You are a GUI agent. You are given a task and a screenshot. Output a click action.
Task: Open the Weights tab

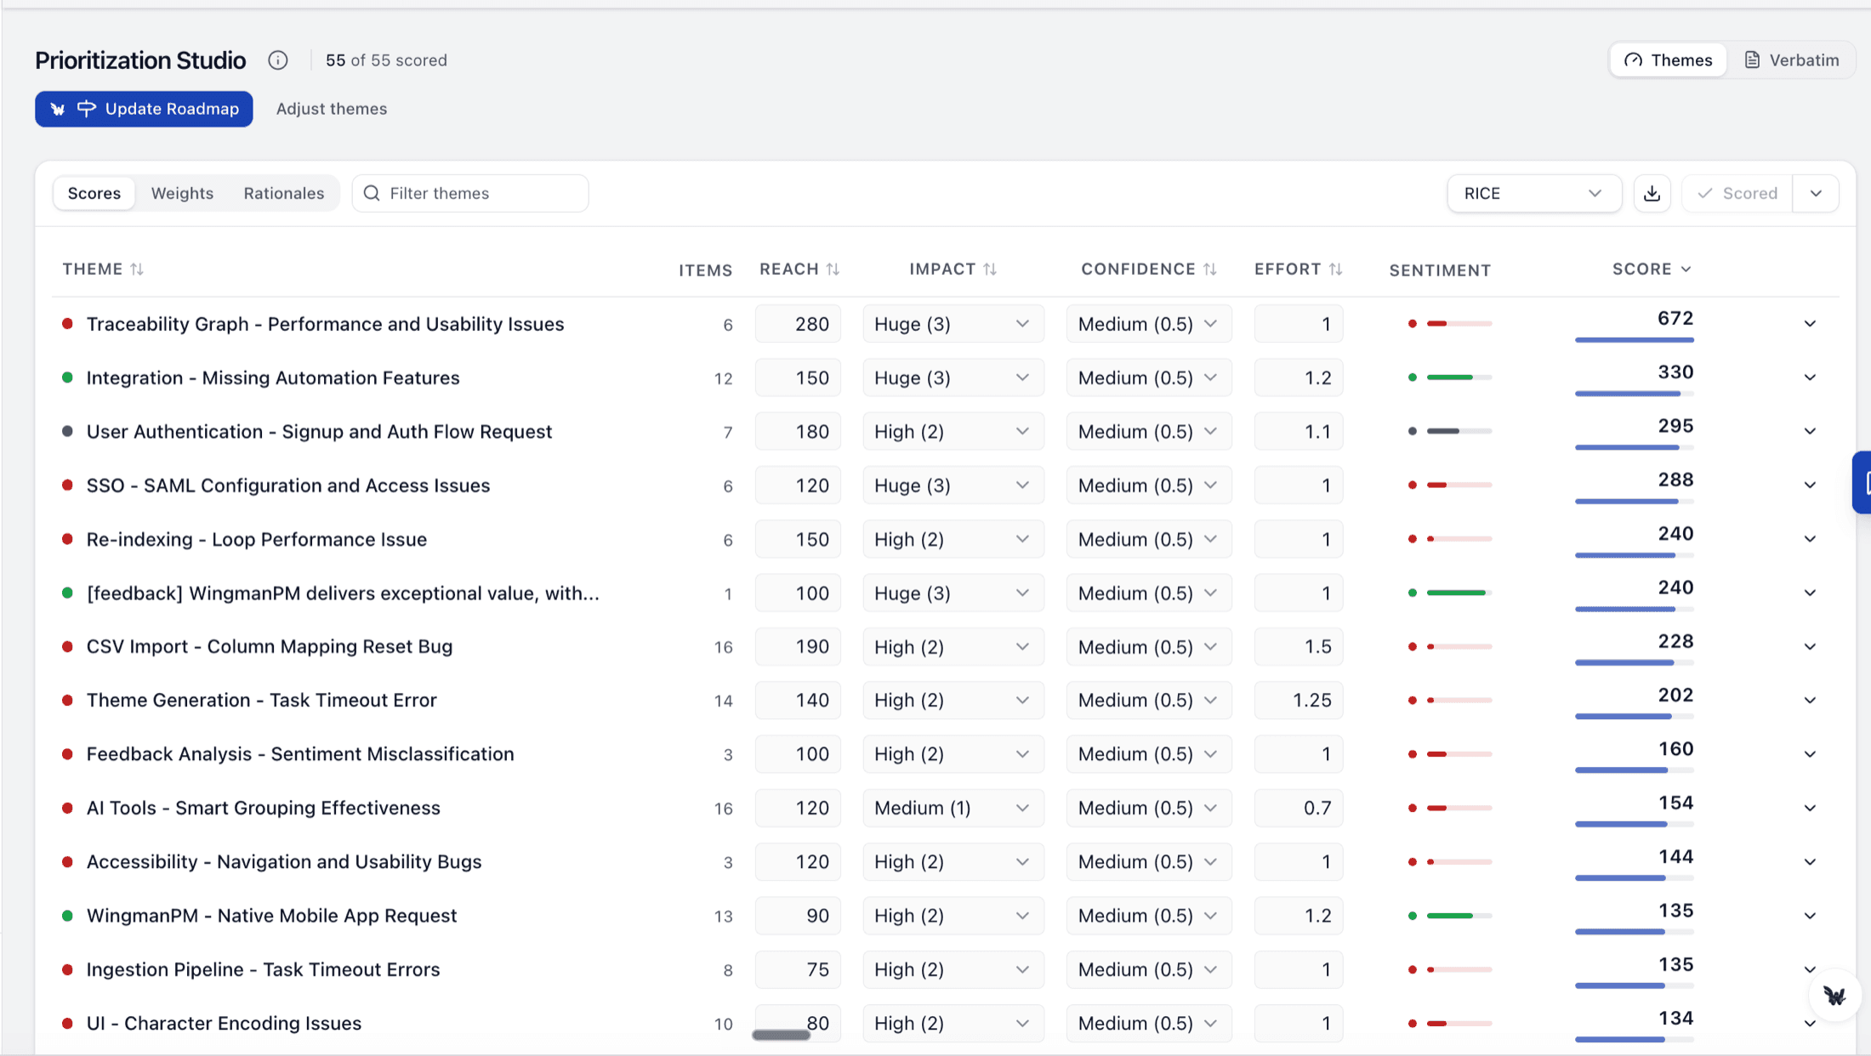pos(182,194)
